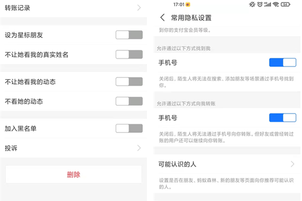Select the 投诉 menu row
Image resolution: width=302 pixels, height=201 pixels.
pos(70,148)
